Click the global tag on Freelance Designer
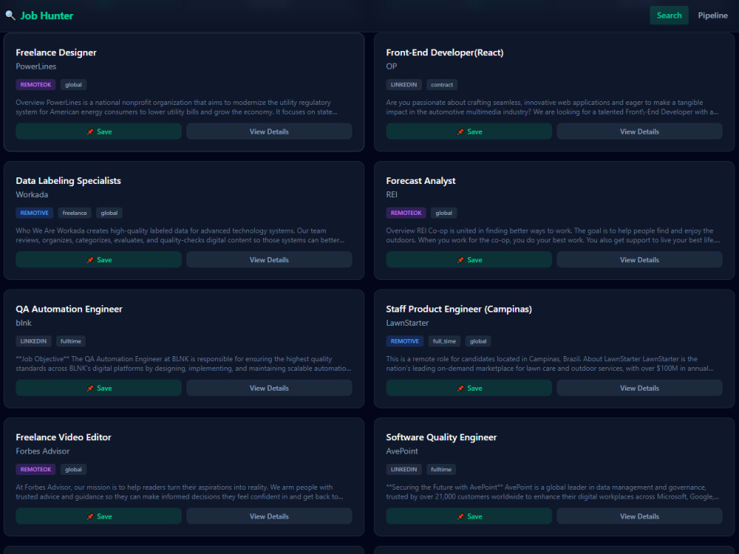739x554 pixels. click(x=73, y=85)
